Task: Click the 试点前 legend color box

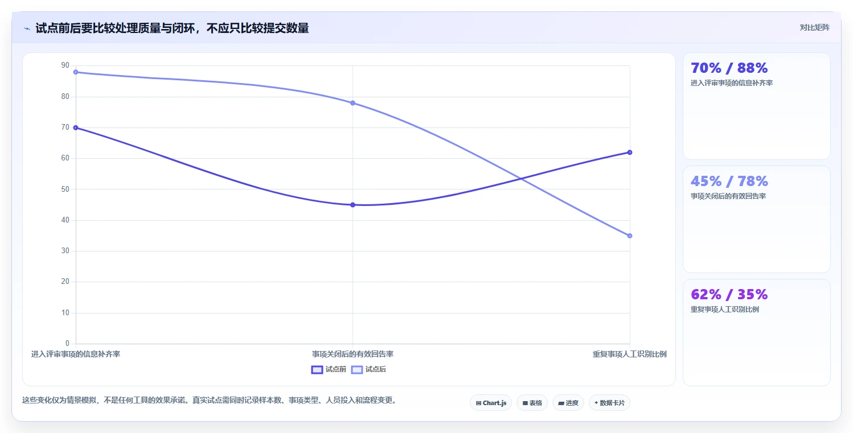Action: tap(317, 369)
